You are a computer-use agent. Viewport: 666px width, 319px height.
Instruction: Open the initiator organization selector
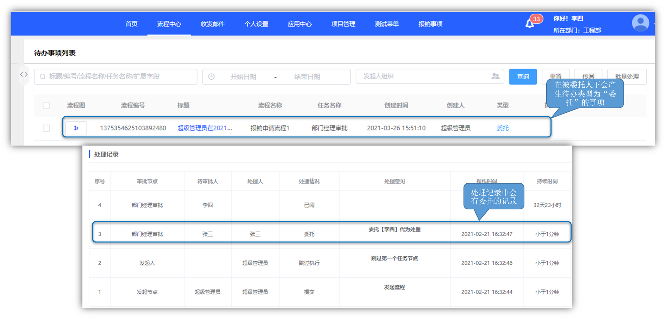pos(423,76)
